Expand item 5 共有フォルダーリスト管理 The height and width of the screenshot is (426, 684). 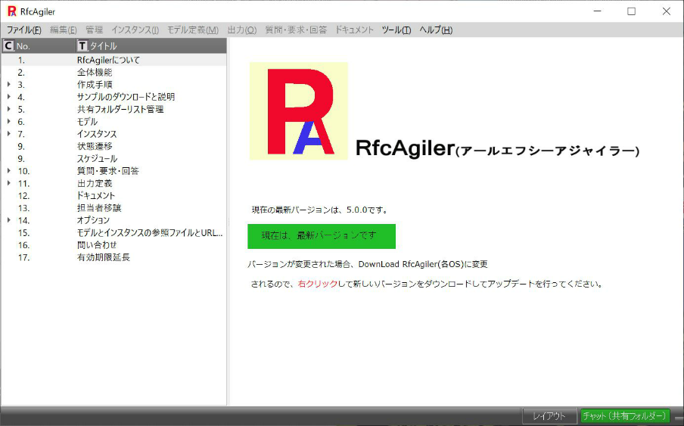click(x=9, y=109)
